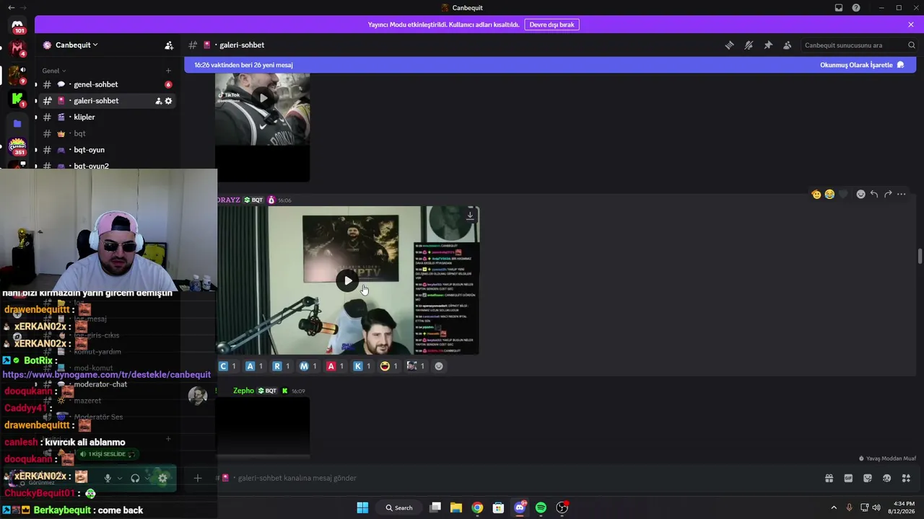Open GIF picker in message bar
Image resolution: width=924 pixels, height=519 pixels.
pos(848,478)
